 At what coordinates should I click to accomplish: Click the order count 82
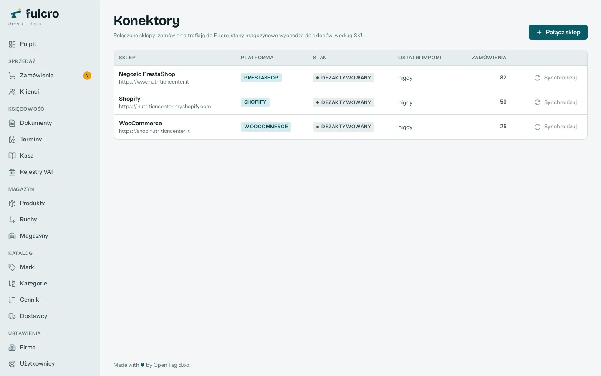[x=503, y=78]
